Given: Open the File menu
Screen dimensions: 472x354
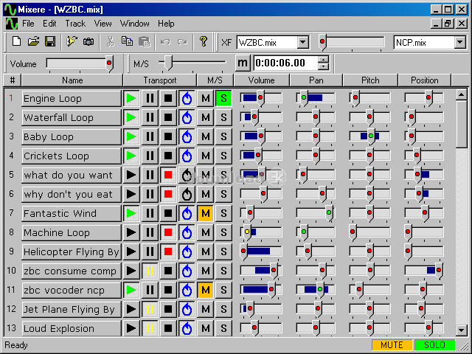Looking at the screenshot, I should [28, 24].
